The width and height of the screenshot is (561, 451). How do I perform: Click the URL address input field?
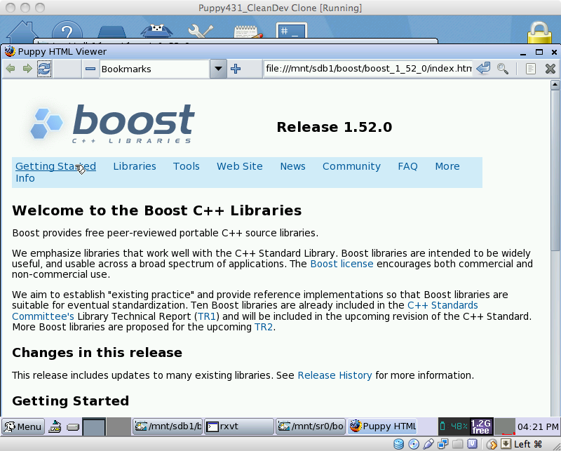pos(368,69)
